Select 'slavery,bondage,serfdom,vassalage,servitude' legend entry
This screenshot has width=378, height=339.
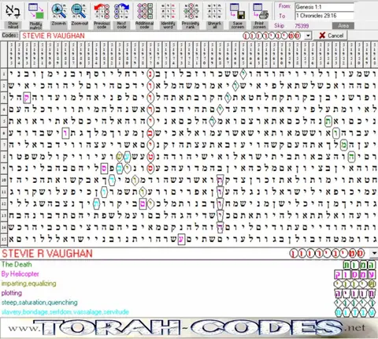click(x=65, y=312)
